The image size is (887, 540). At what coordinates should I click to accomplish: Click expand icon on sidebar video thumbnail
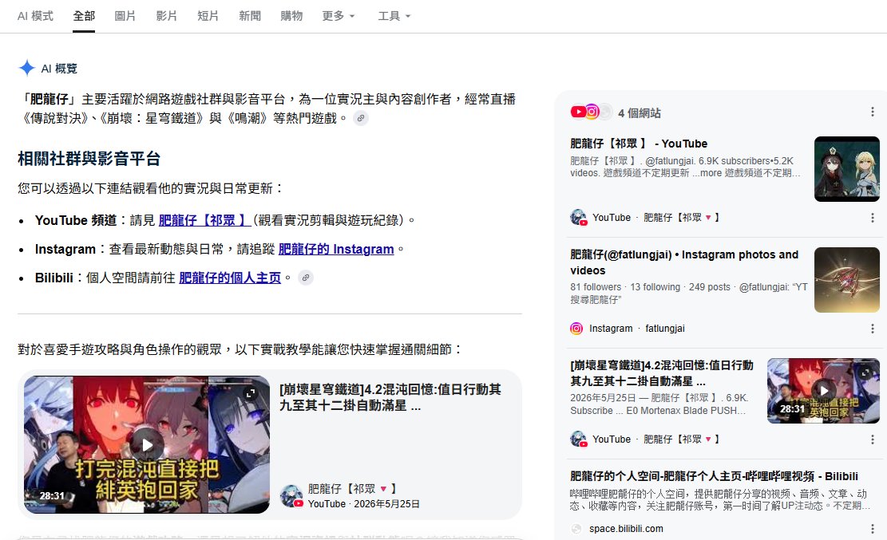[x=865, y=372]
